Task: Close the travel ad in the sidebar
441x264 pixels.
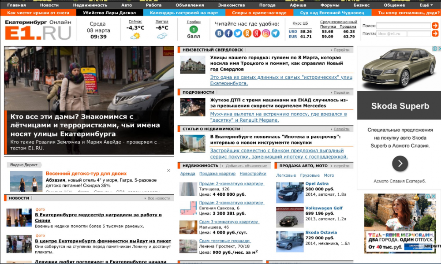Action: coord(434,196)
